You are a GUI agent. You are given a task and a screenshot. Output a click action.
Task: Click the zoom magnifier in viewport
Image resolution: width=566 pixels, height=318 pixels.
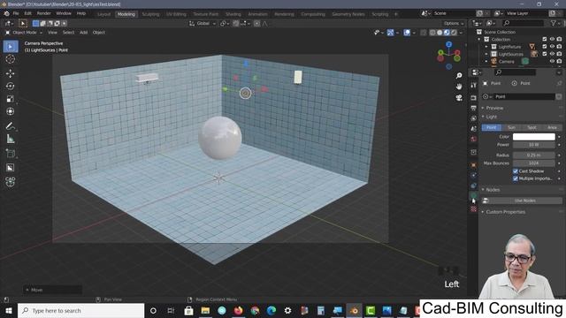pyautogui.click(x=459, y=75)
